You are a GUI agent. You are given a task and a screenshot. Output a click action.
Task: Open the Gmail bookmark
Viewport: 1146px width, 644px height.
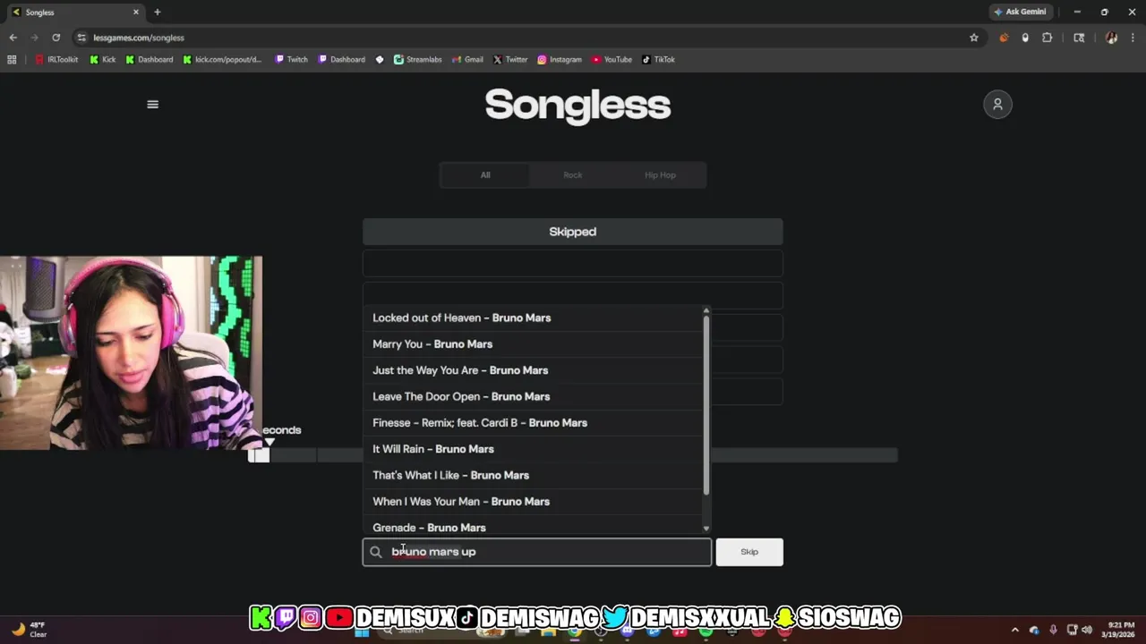click(x=467, y=60)
